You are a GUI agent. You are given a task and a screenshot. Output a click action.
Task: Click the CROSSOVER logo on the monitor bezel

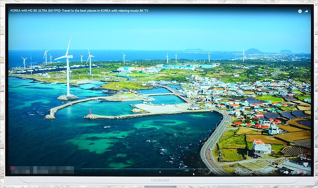[x=159, y=180]
